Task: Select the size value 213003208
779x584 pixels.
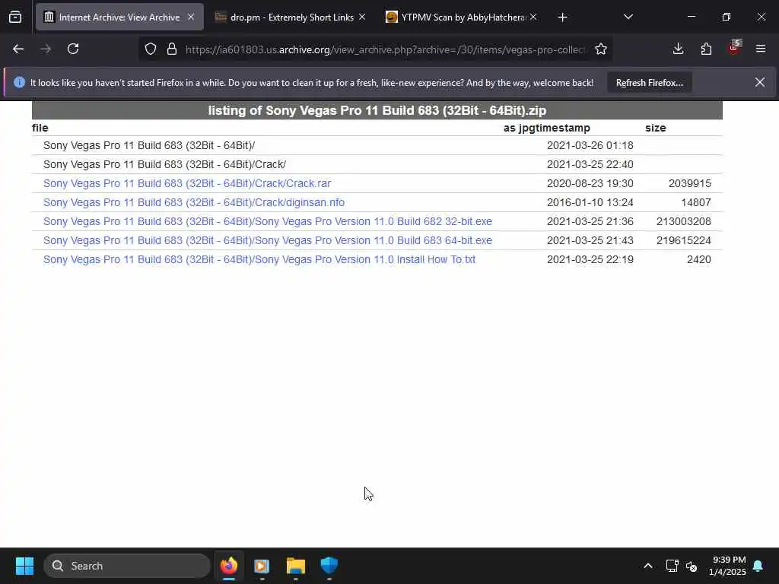Action: [684, 221]
